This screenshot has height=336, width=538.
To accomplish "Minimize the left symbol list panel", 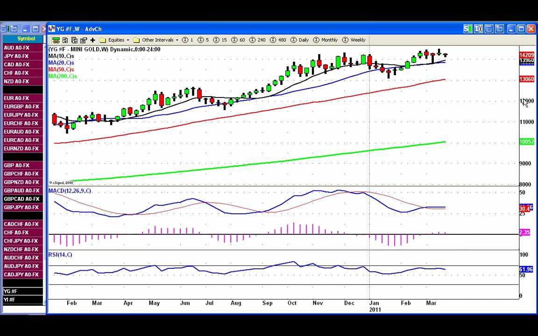I will click(25, 29).
